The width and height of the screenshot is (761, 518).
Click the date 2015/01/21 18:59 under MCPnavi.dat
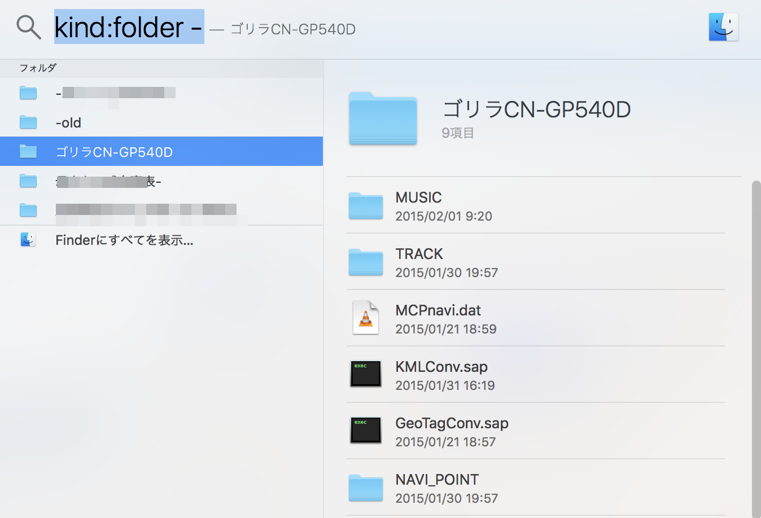pyautogui.click(x=446, y=329)
